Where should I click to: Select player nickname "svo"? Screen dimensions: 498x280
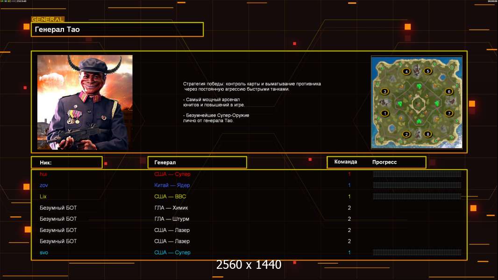tap(44, 253)
